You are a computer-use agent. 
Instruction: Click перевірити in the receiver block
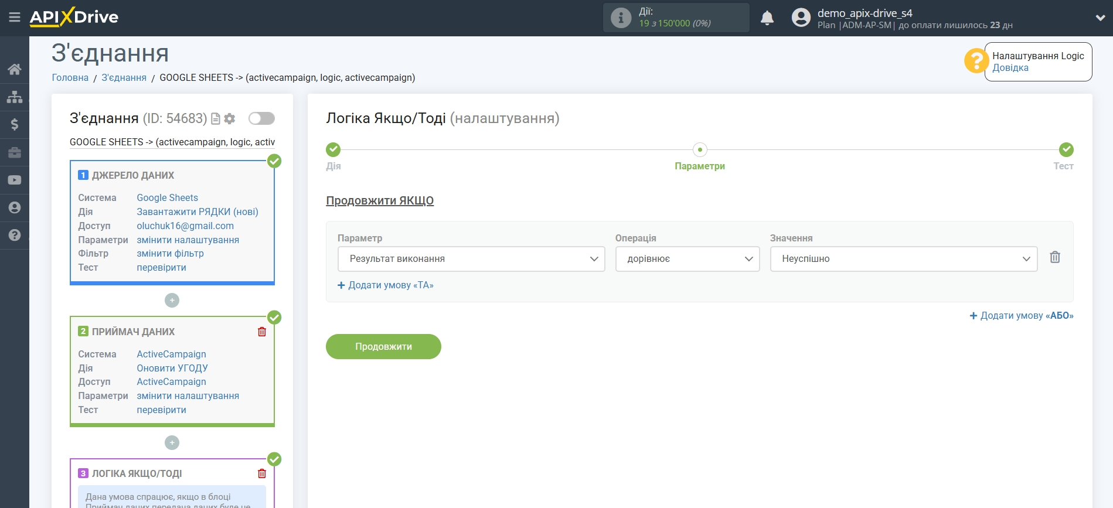click(x=161, y=410)
